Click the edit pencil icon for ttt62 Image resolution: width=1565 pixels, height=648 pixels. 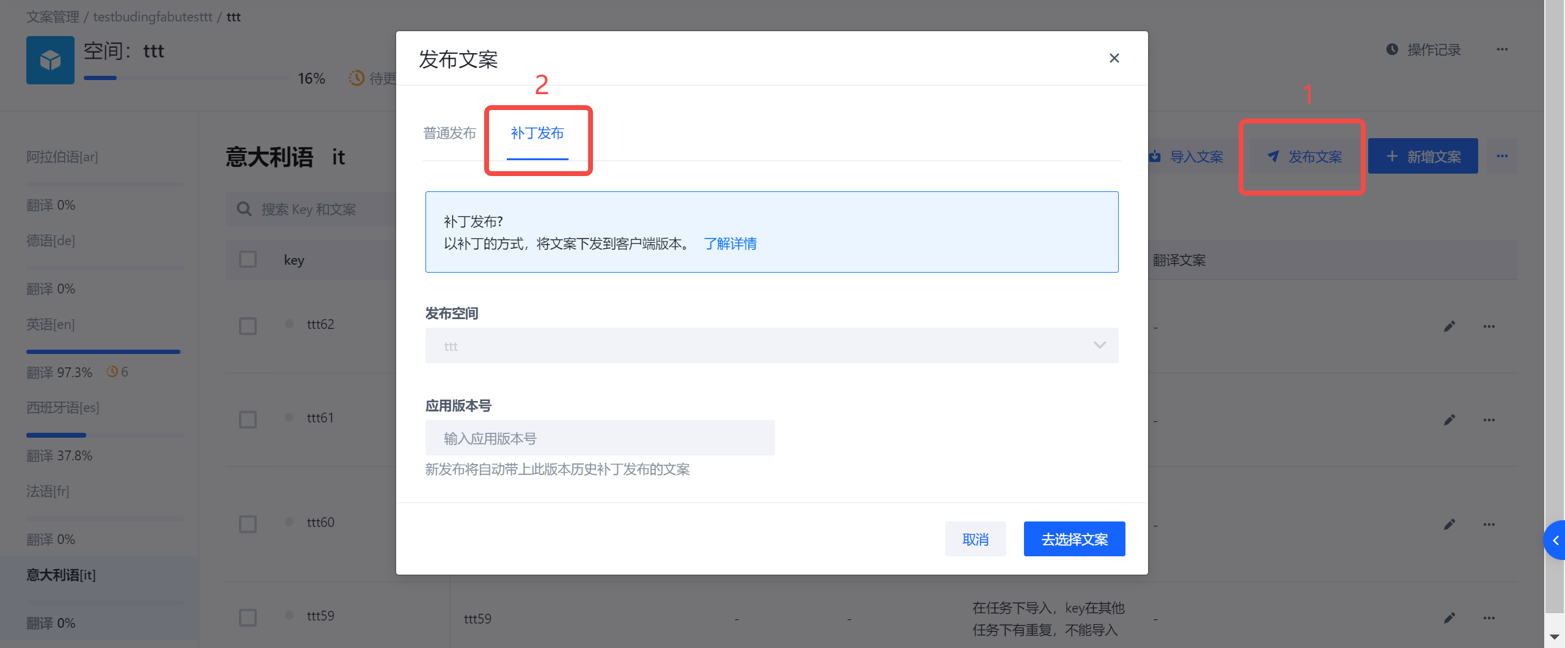click(x=1449, y=326)
